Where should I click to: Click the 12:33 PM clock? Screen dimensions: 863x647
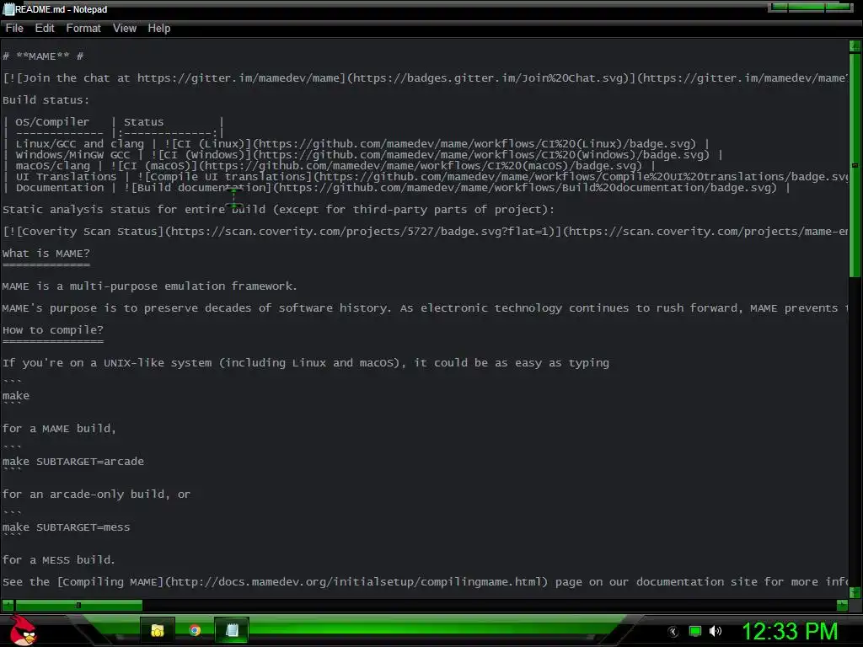[x=790, y=631]
